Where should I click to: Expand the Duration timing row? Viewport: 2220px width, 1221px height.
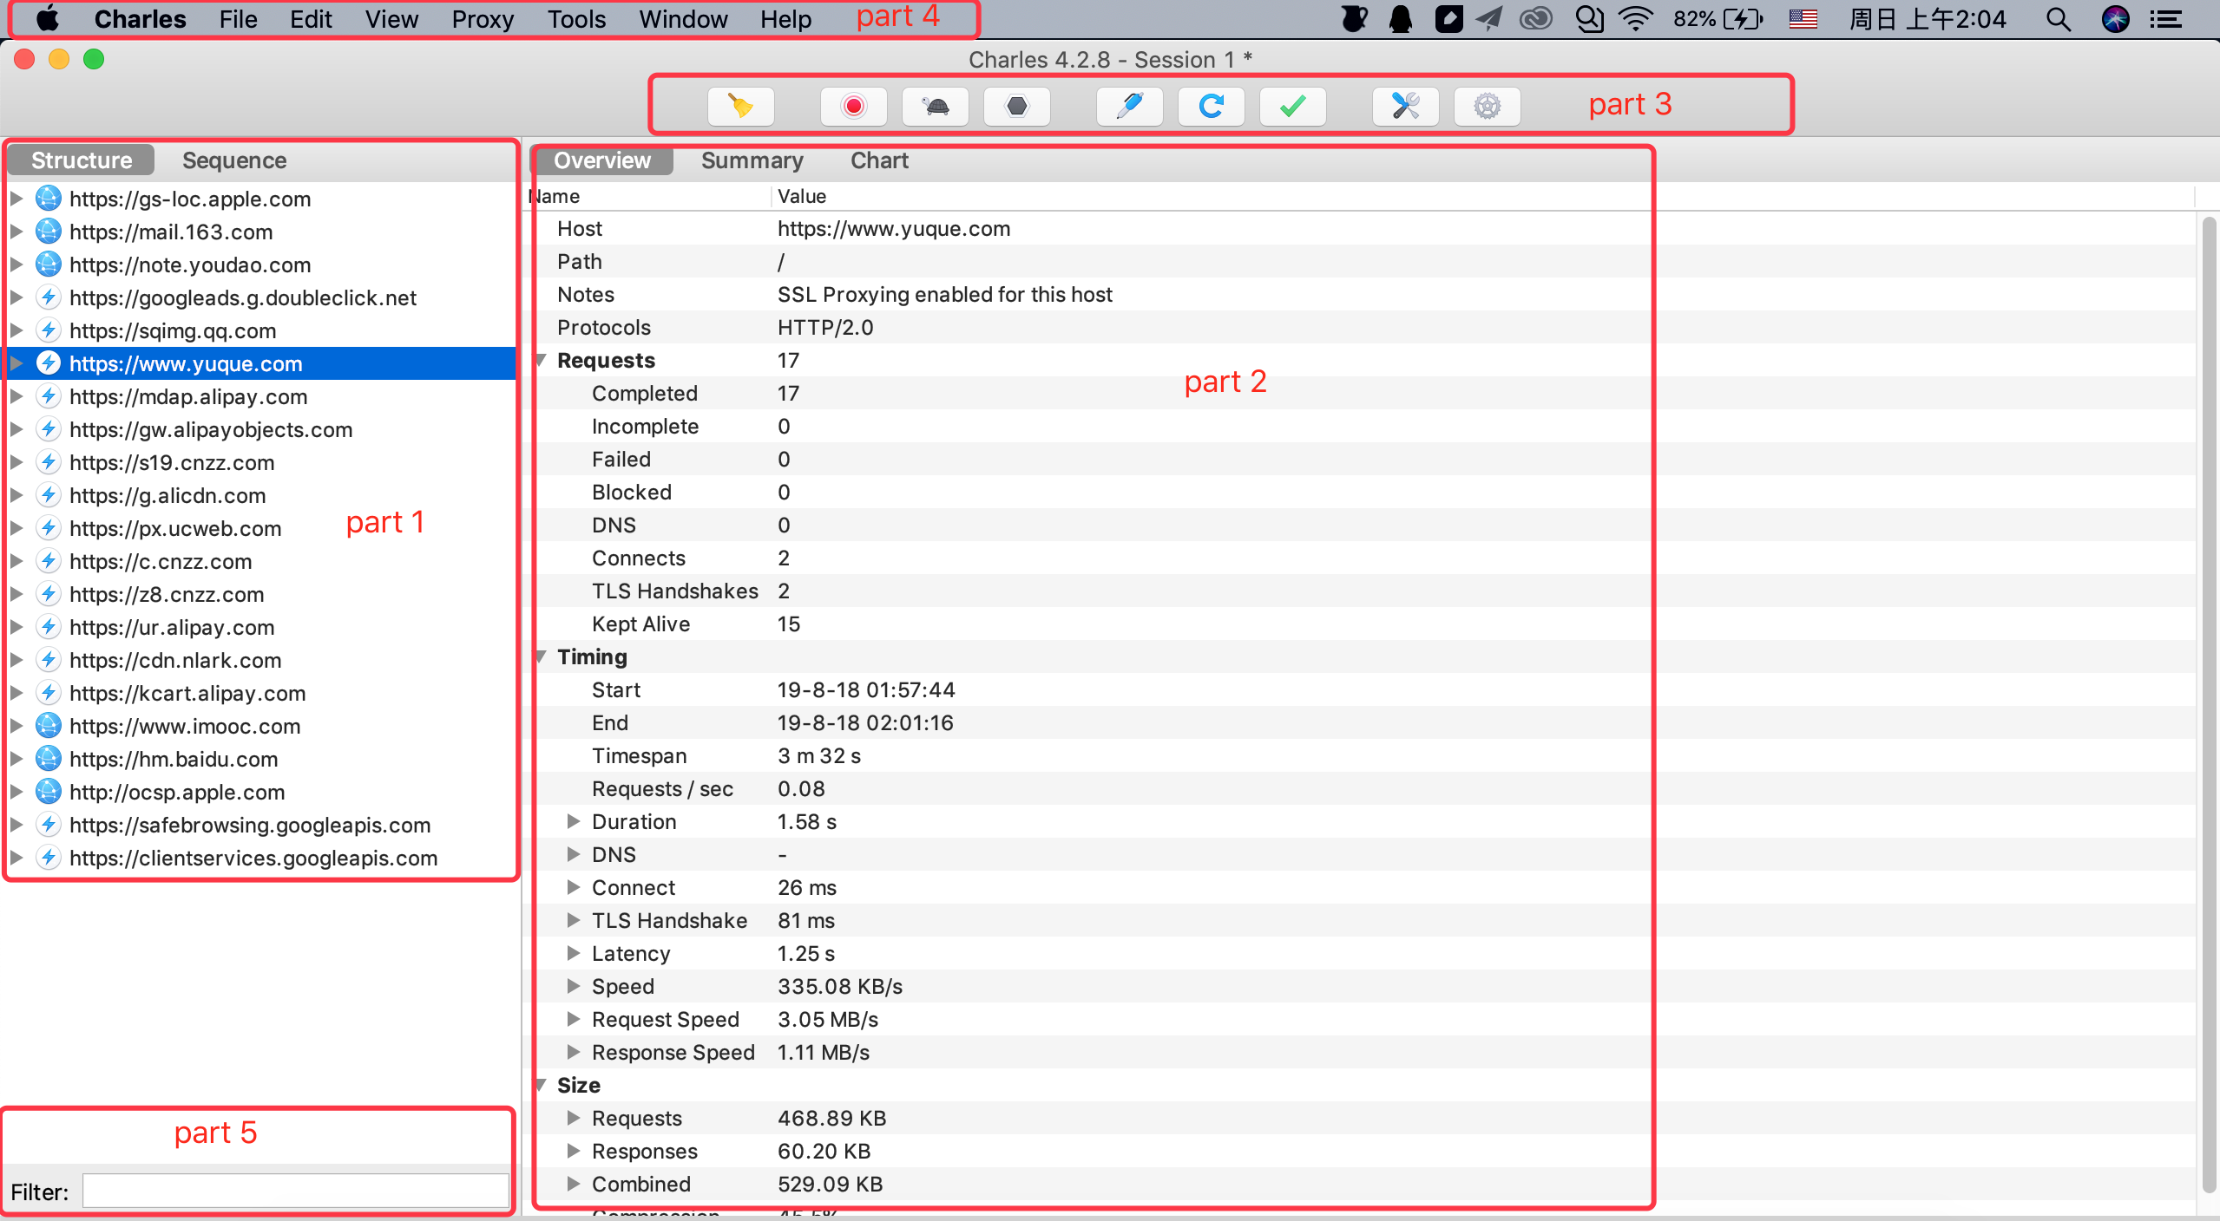(x=573, y=821)
